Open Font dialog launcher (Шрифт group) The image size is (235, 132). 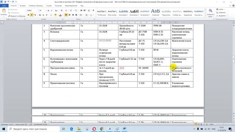click(62, 19)
